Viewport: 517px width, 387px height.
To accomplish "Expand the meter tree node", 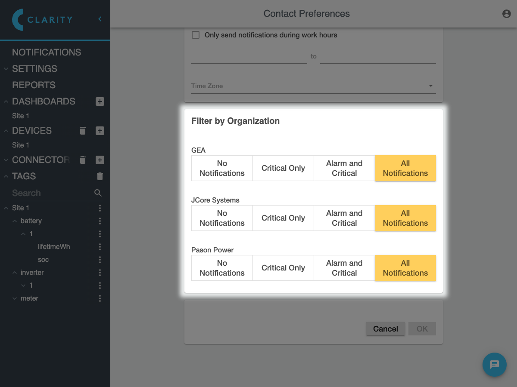I will coord(16,298).
